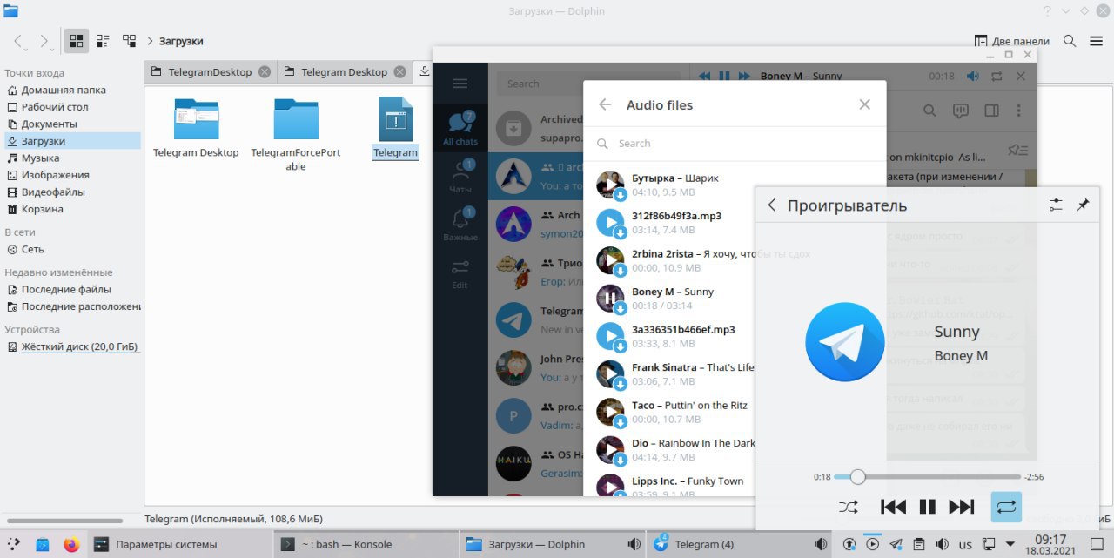Go forward in Dolphin navigation history

44,41
